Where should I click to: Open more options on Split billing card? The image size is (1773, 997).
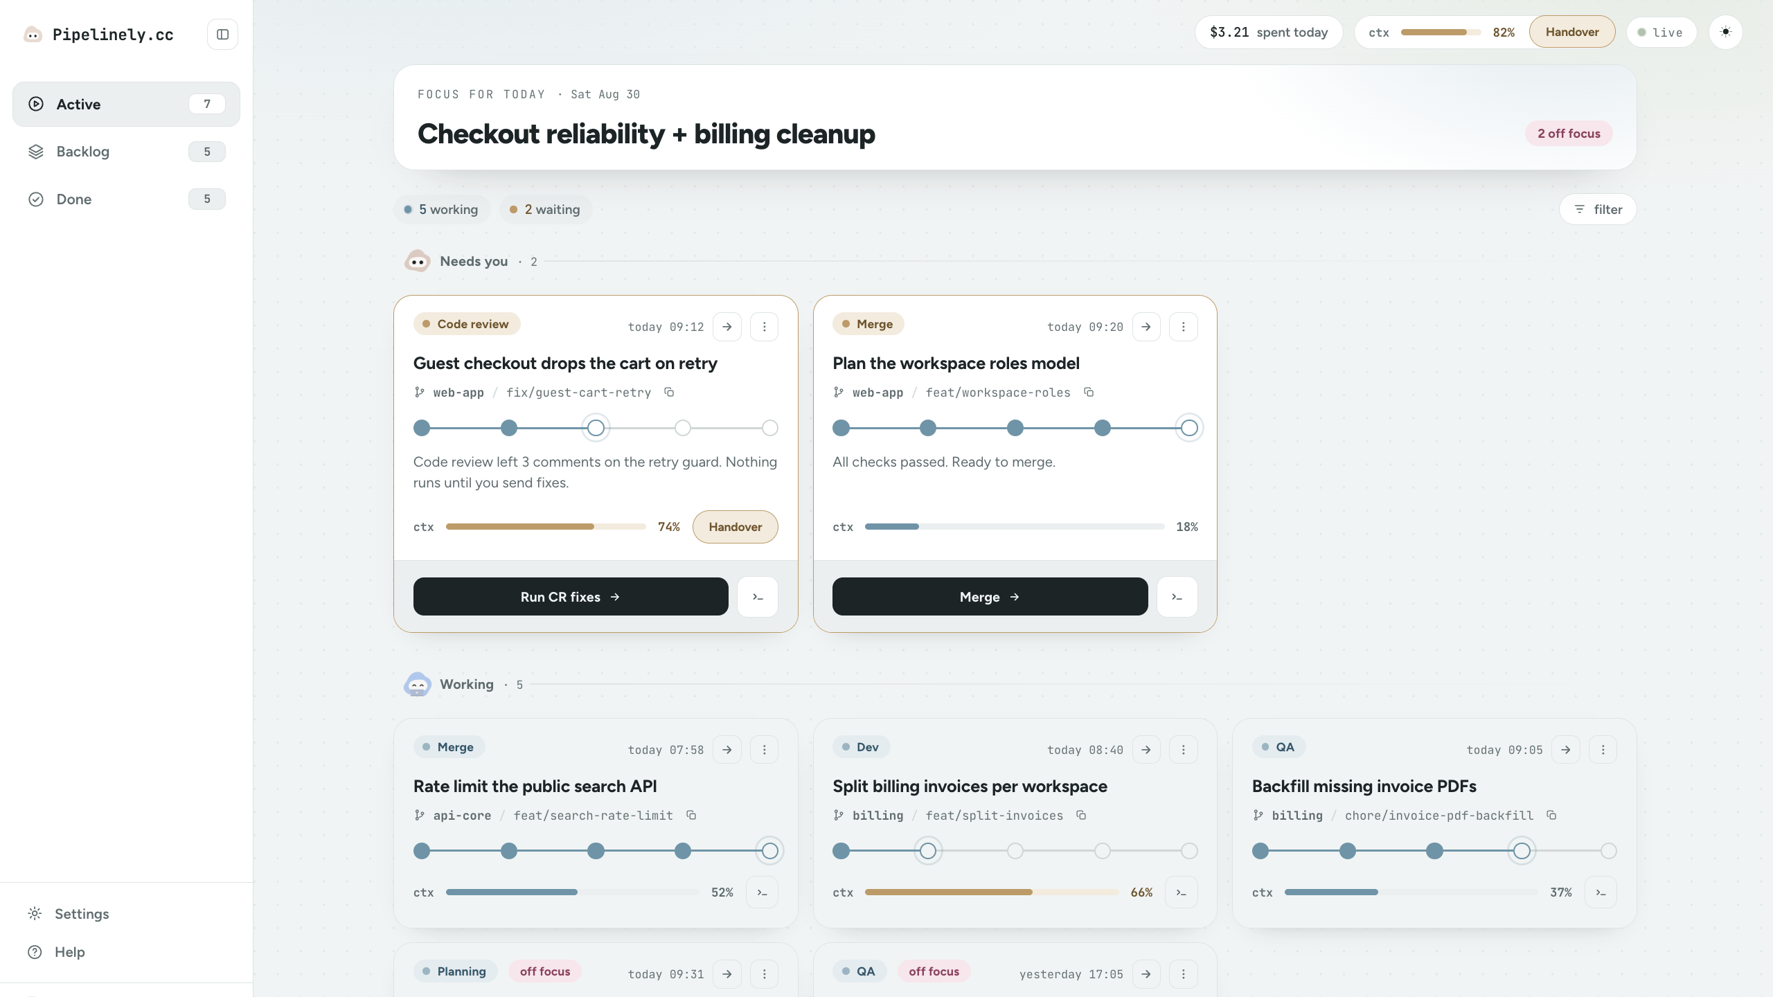[x=1183, y=750]
